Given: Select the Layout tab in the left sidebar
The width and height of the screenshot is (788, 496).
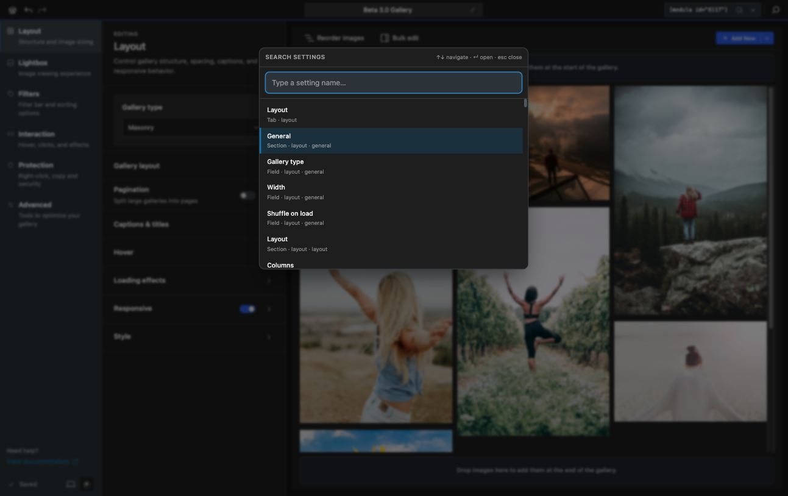Looking at the screenshot, I should (51, 36).
